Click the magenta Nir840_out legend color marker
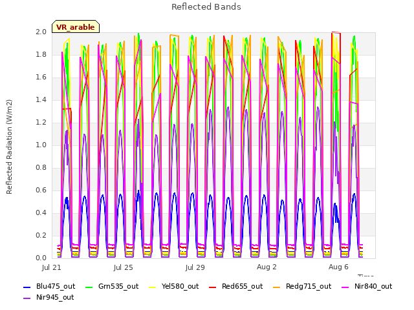Screen dimensions: 414x310 click(x=345, y=287)
